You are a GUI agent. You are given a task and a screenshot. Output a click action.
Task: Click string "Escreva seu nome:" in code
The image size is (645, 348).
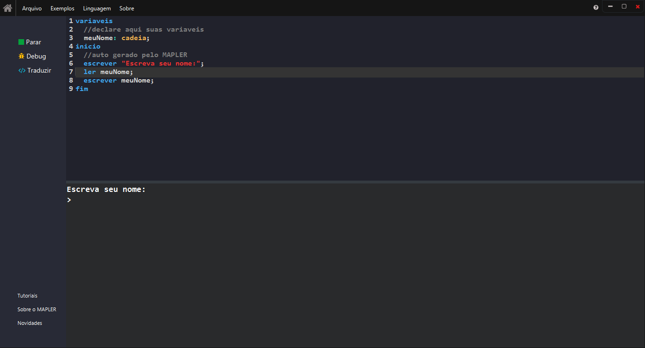click(x=161, y=63)
